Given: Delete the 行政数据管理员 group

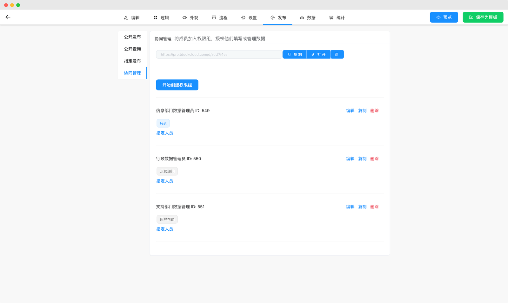Looking at the screenshot, I should 374,159.
